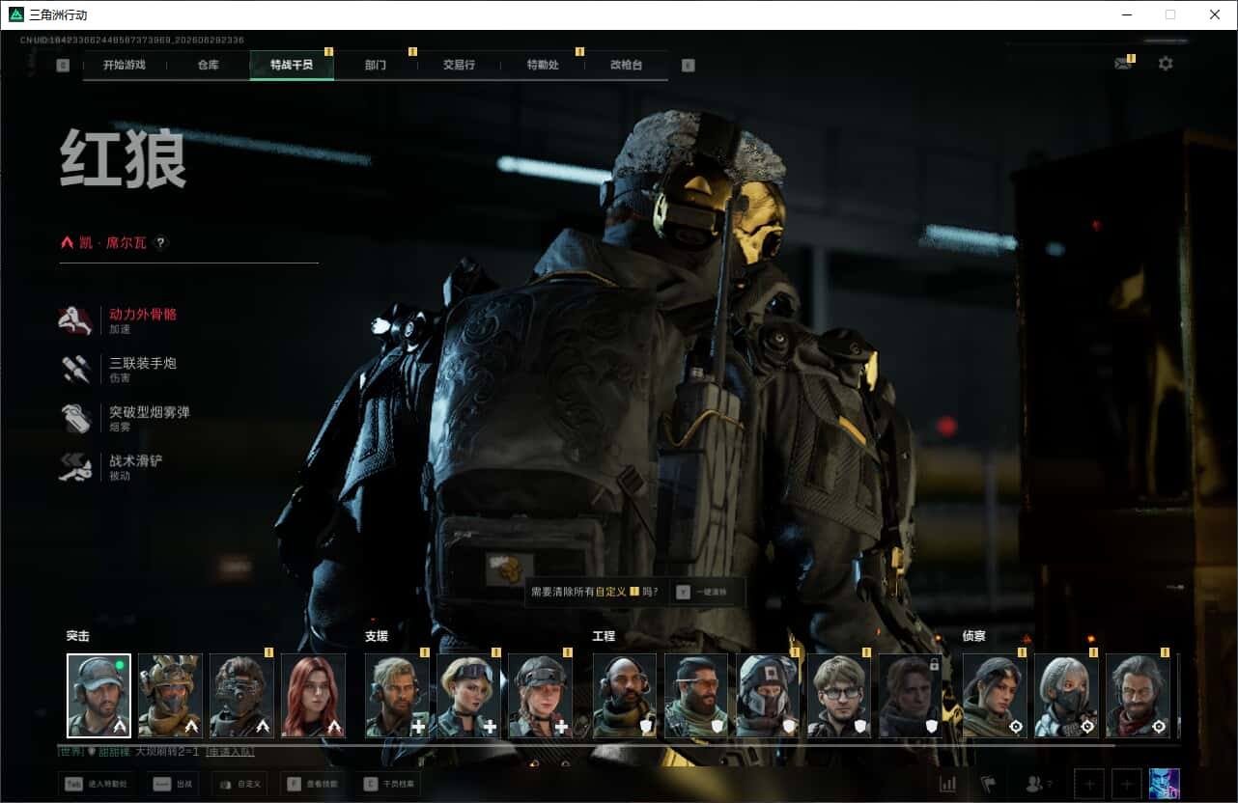Click the 申请入队 link in chat
This screenshot has width=1238, height=803.
(x=230, y=751)
